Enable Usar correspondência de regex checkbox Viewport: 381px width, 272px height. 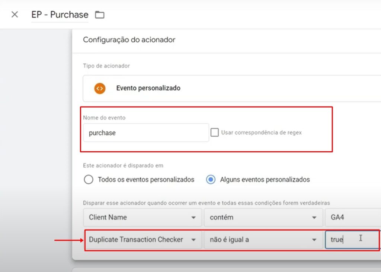pos(215,133)
